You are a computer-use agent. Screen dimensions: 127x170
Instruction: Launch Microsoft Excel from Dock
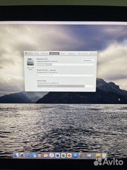63,156
